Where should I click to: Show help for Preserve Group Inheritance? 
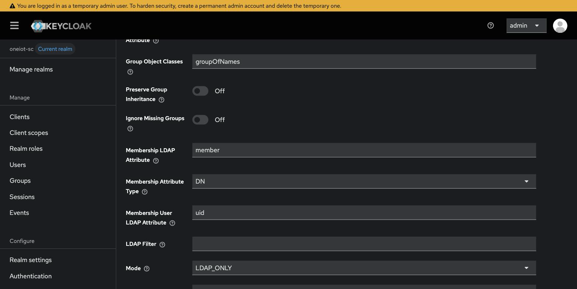[x=161, y=100]
